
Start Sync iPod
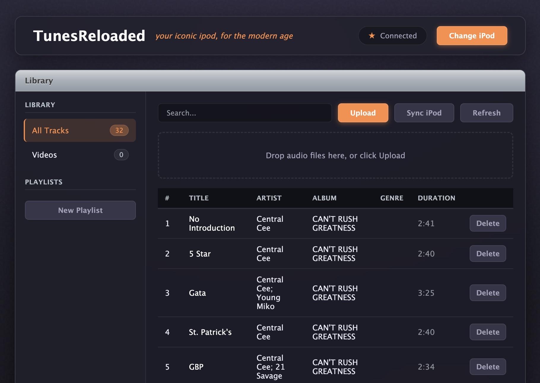point(424,113)
